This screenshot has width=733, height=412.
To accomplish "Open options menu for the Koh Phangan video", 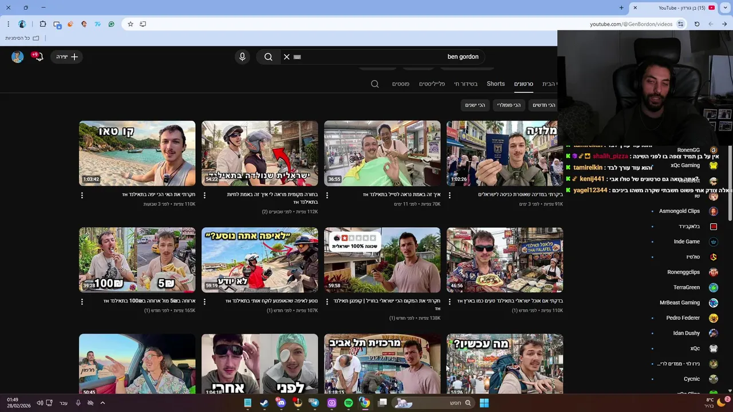I will point(327,301).
